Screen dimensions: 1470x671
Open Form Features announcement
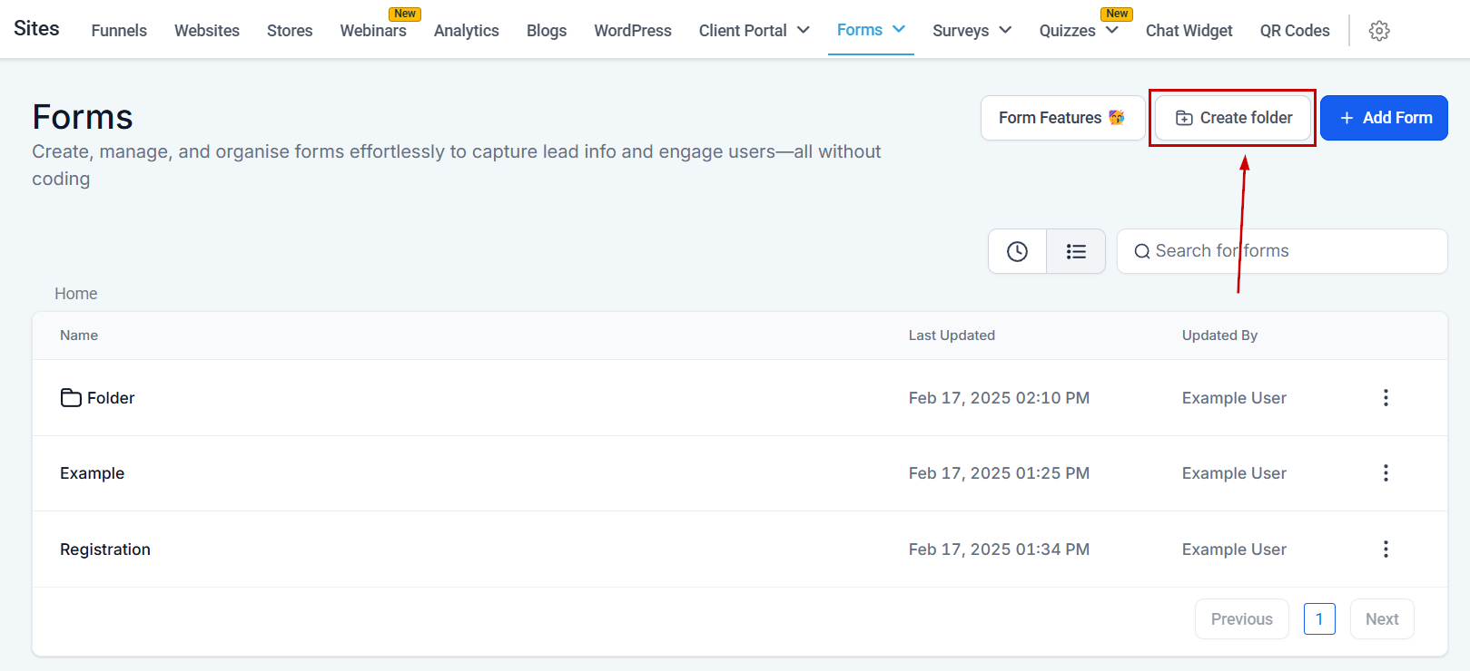pyautogui.click(x=1061, y=118)
